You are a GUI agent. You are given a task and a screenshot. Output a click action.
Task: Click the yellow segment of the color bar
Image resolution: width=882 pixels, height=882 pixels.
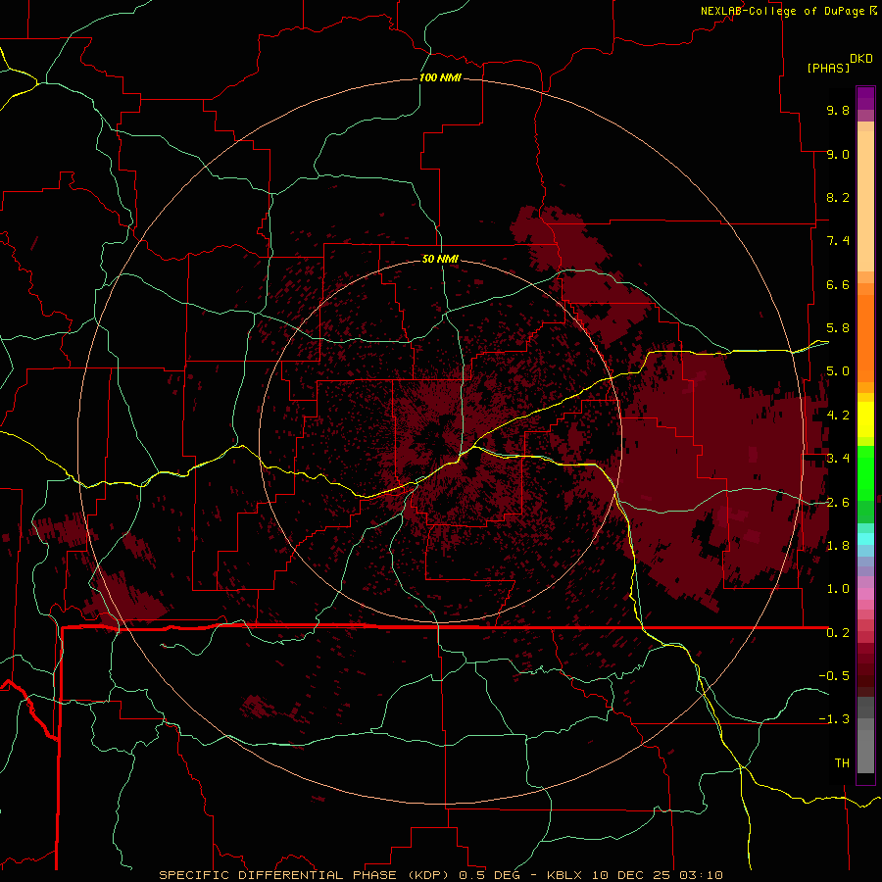pos(865,419)
